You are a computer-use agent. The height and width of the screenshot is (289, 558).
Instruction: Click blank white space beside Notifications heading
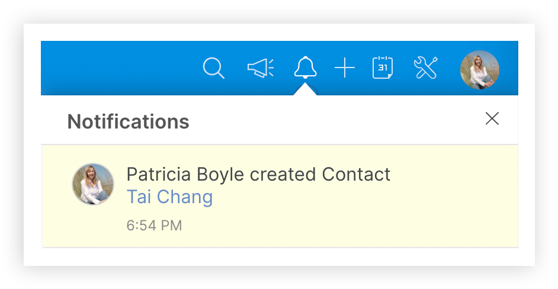332,121
